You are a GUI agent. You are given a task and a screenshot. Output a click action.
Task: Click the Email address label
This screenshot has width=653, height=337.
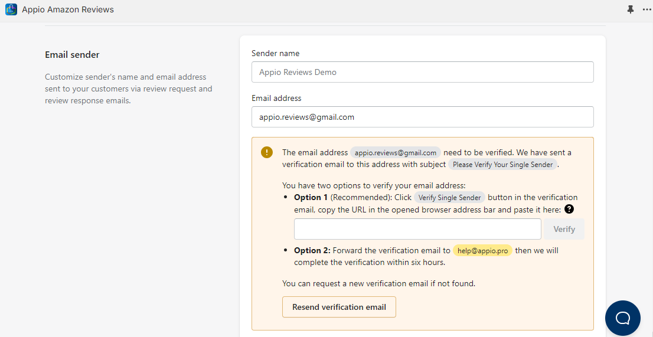pyautogui.click(x=276, y=98)
